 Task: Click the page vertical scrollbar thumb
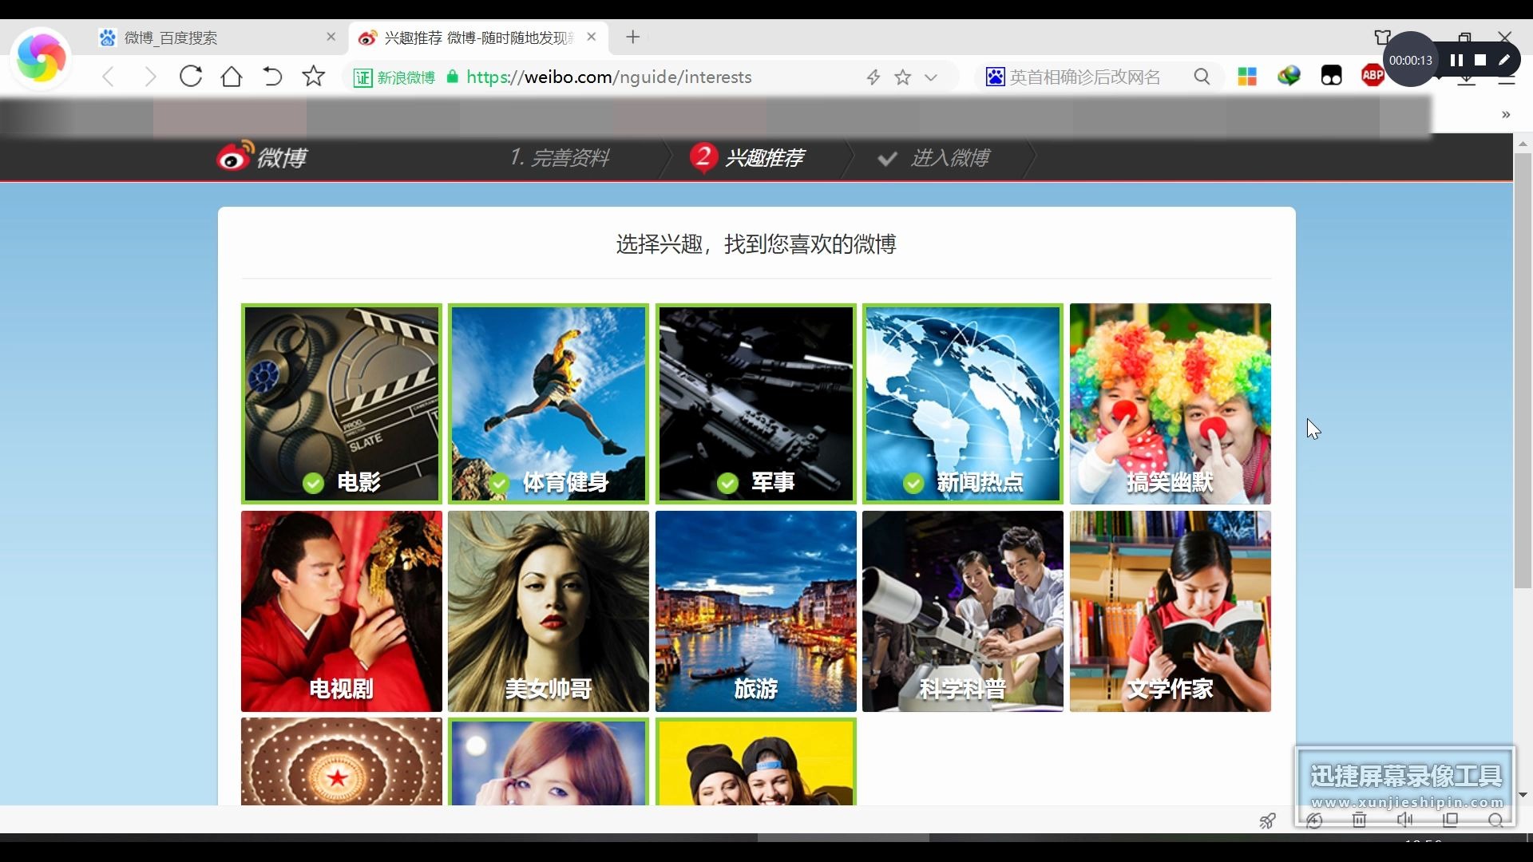[1523, 371]
